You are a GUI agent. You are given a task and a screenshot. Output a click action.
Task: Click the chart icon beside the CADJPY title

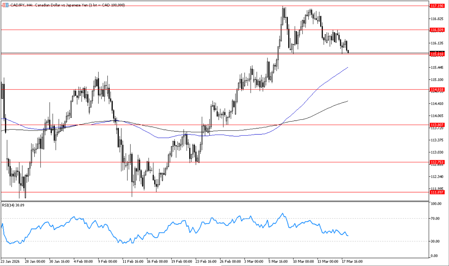pos(5,5)
